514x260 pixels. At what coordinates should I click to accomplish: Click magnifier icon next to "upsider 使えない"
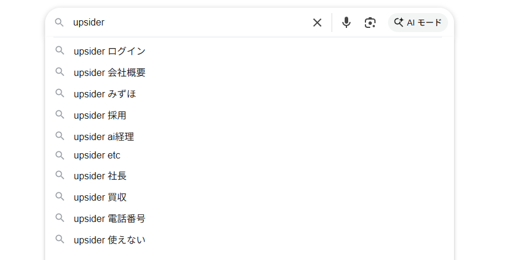coord(59,239)
